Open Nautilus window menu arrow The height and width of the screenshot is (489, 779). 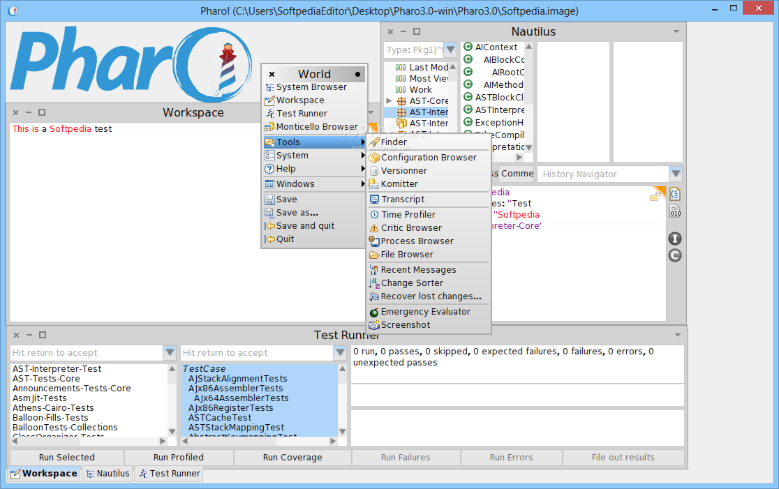tap(676, 32)
